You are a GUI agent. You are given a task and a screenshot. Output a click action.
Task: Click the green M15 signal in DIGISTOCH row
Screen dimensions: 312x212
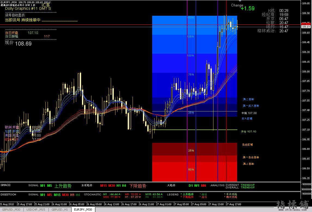[57, 195]
